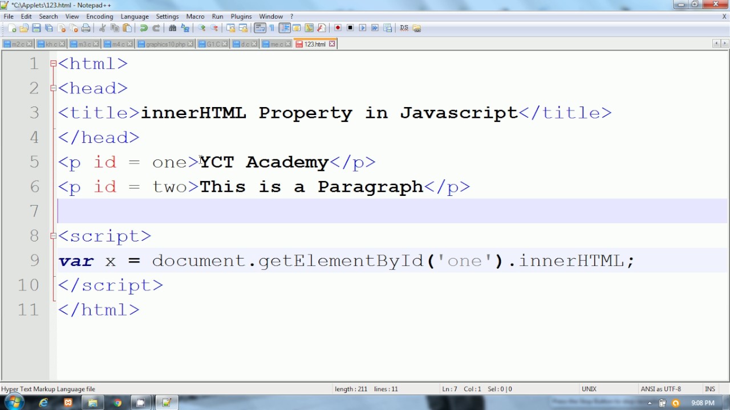Image resolution: width=730 pixels, height=410 pixels.
Task: Open the Settings menu
Action: click(x=167, y=17)
